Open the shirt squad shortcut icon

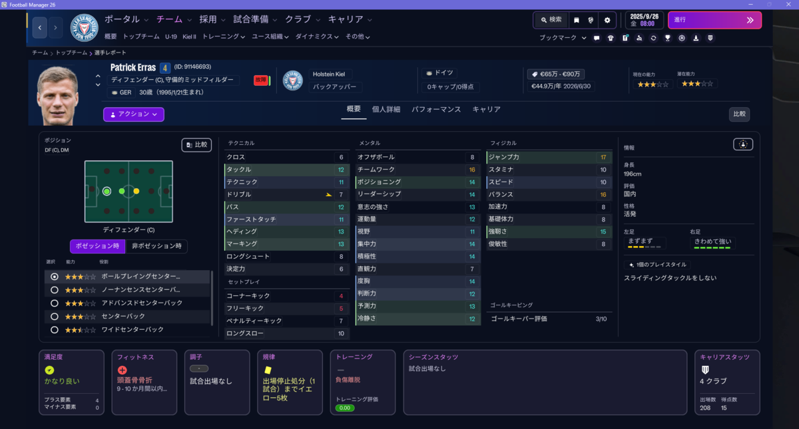611,38
